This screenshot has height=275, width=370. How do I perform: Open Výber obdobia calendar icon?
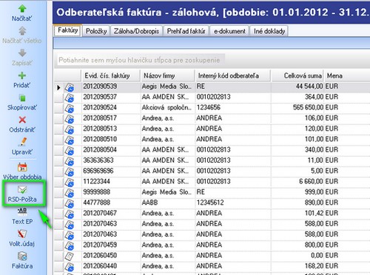(22, 167)
